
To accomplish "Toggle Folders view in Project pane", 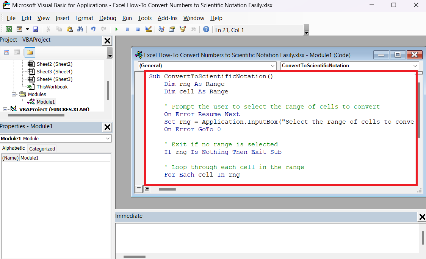I will point(30,52).
